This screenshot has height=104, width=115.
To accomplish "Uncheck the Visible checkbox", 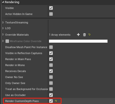I will 51,8.
